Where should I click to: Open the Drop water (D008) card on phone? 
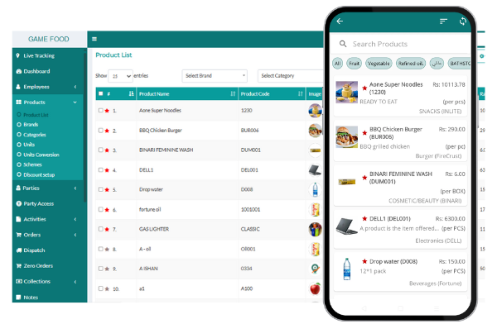pyautogui.click(x=400, y=273)
